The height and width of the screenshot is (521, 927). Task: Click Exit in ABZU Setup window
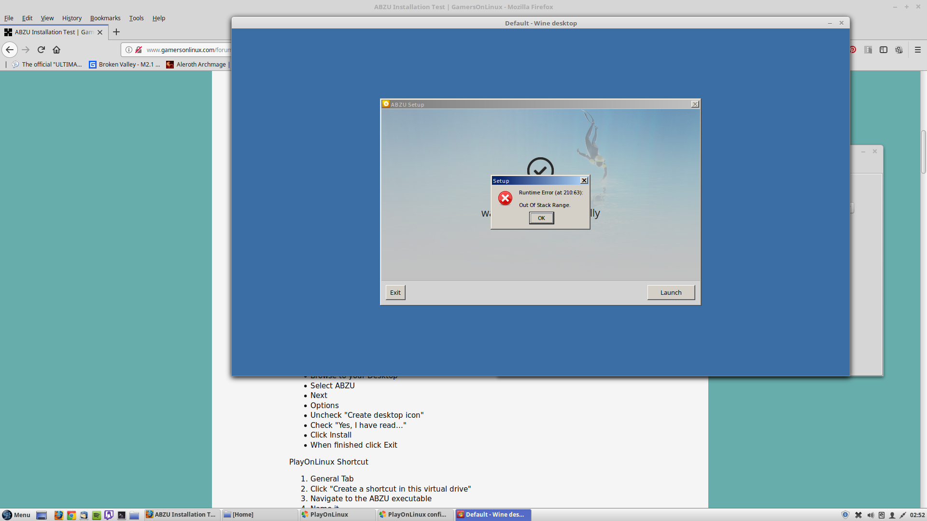pyautogui.click(x=395, y=292)
